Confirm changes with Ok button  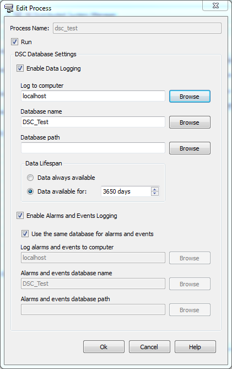[104, 346]
